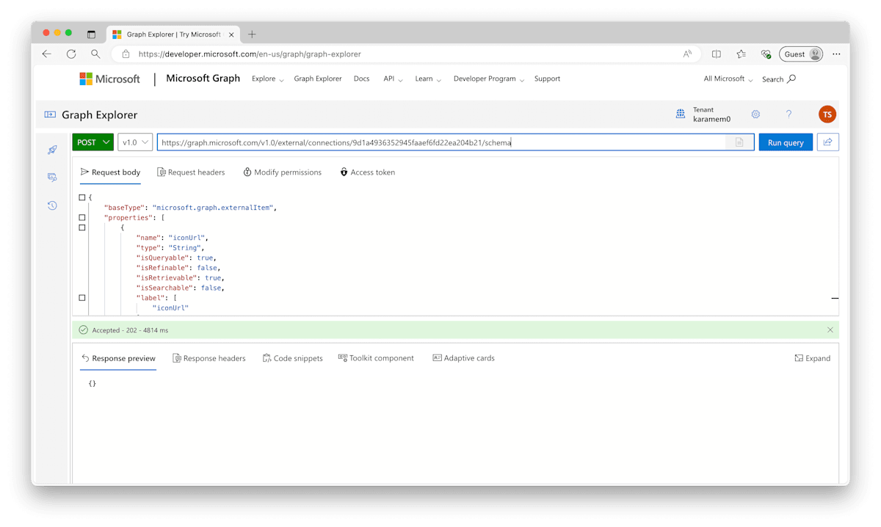Click the Guest profile button
The width and height of the screenshot is (881, 527).
pyautogui.click(x=801, y=54)
